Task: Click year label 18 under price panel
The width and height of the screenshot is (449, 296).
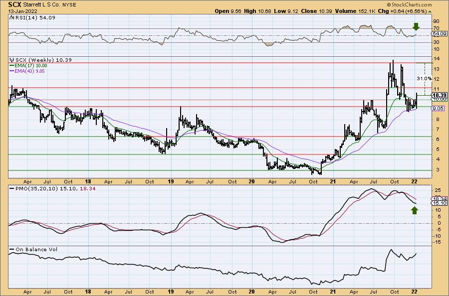Action: (88, 181)
